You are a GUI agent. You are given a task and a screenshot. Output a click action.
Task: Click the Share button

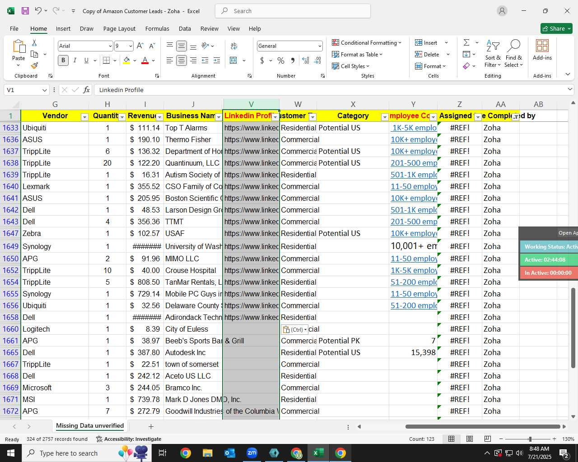tap(556, 28)
